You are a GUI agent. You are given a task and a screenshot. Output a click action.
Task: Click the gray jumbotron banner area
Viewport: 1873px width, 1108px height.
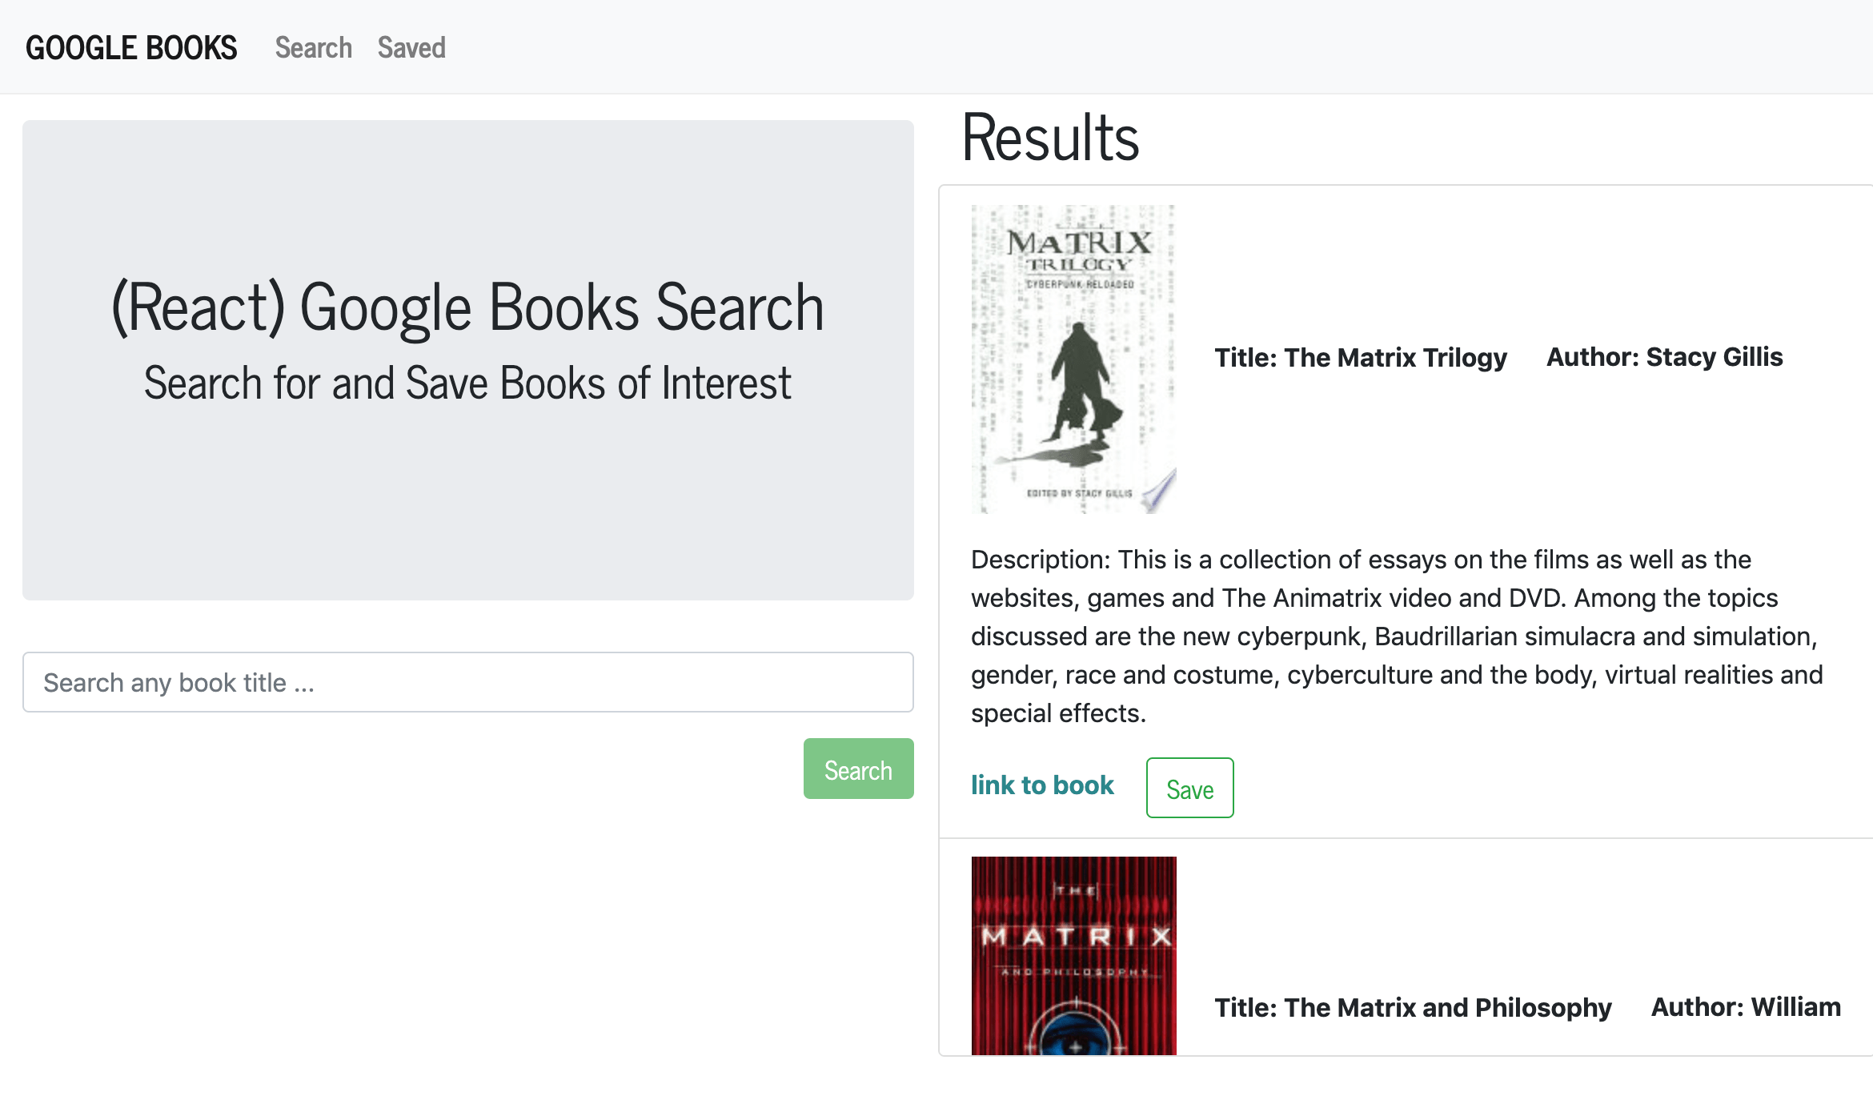tap(467, 512)
